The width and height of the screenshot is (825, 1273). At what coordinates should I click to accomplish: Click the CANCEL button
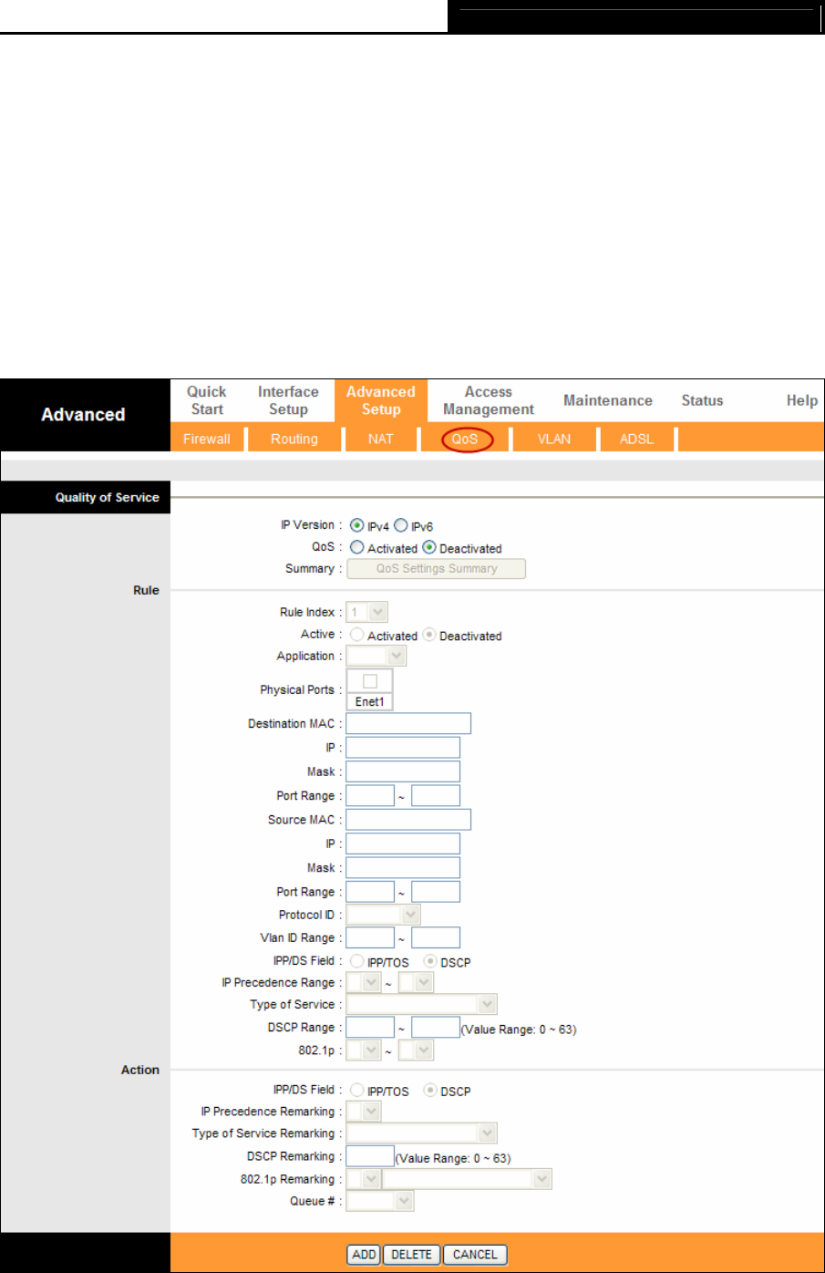pos(475,1255)
